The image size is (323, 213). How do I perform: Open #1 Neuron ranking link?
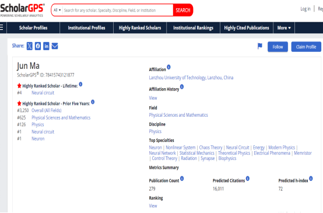(38, 138)
